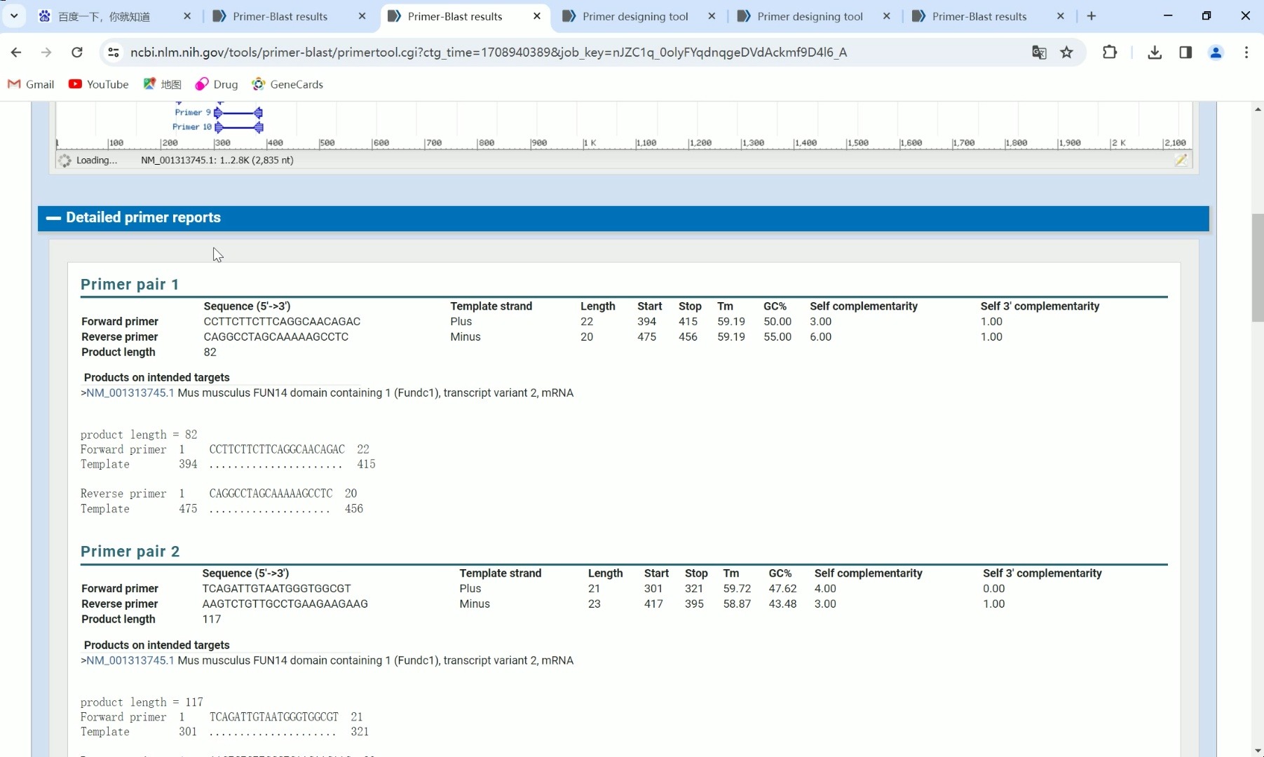Select reverse primer sequence AAGTCTGTTGCCTGAAGAAGAAG

pos(285,603)
